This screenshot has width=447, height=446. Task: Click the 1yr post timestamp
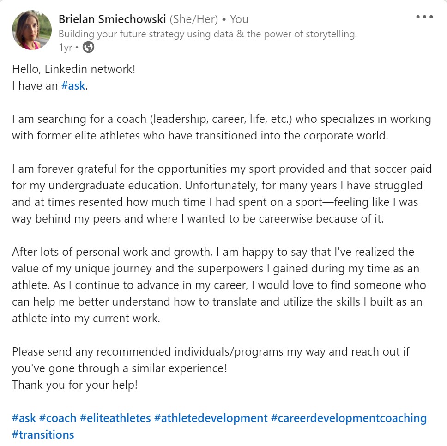pyautogui.click(x=66, y=47)
